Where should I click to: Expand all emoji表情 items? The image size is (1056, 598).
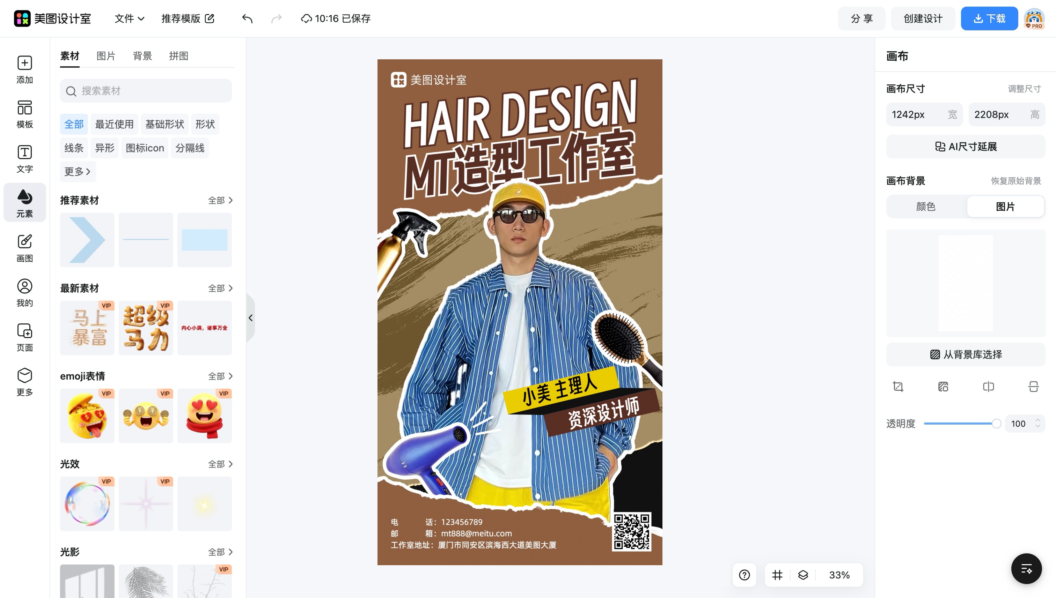[220, 376]
